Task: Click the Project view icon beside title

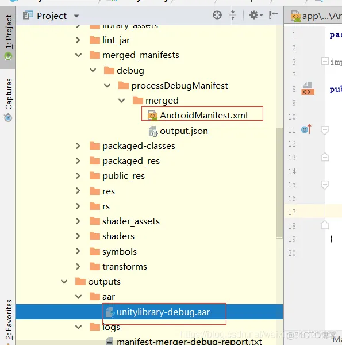Action: pos(28,16)
